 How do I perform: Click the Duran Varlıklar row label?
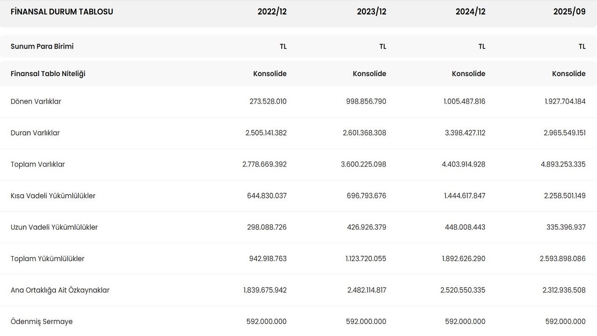pyautogui.click(x=35, y=133)
